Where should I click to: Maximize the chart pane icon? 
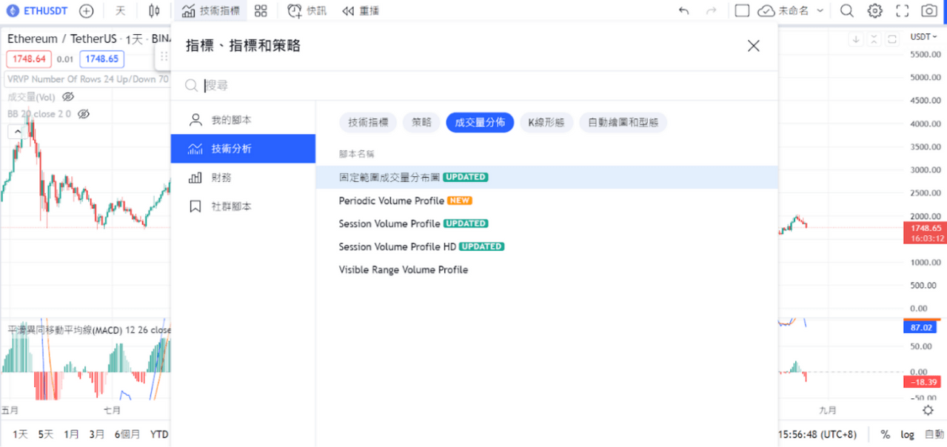[892, 39]
